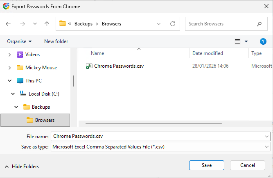
Task: Click the file list horizontal scrollbar
Action: click(153, 124)
